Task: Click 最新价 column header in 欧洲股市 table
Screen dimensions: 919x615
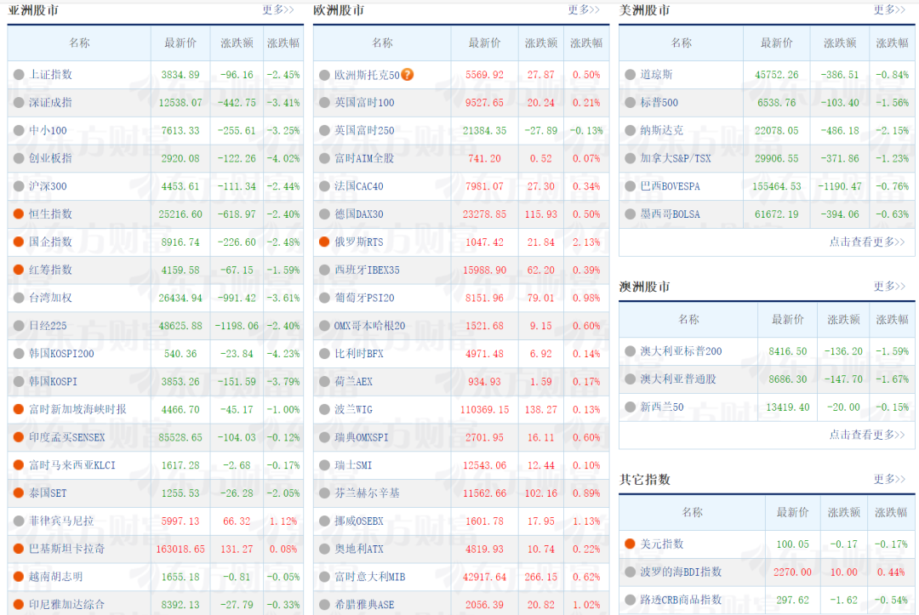Action: pos(485,43)
